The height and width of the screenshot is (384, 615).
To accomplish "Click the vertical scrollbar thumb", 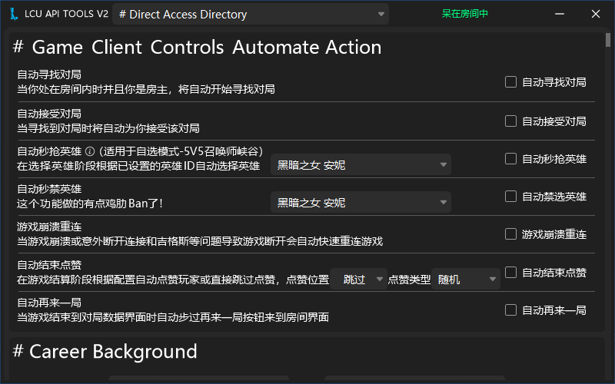I will coord(608,40).
